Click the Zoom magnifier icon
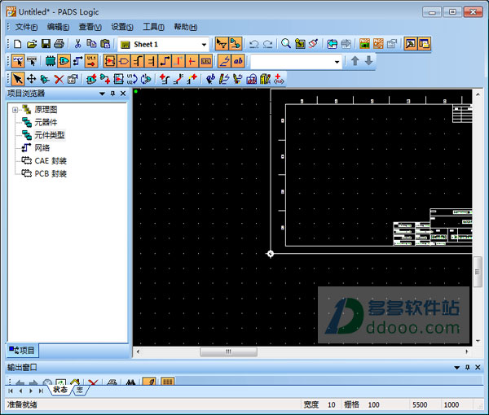489x415 pixels. (285, 44)
